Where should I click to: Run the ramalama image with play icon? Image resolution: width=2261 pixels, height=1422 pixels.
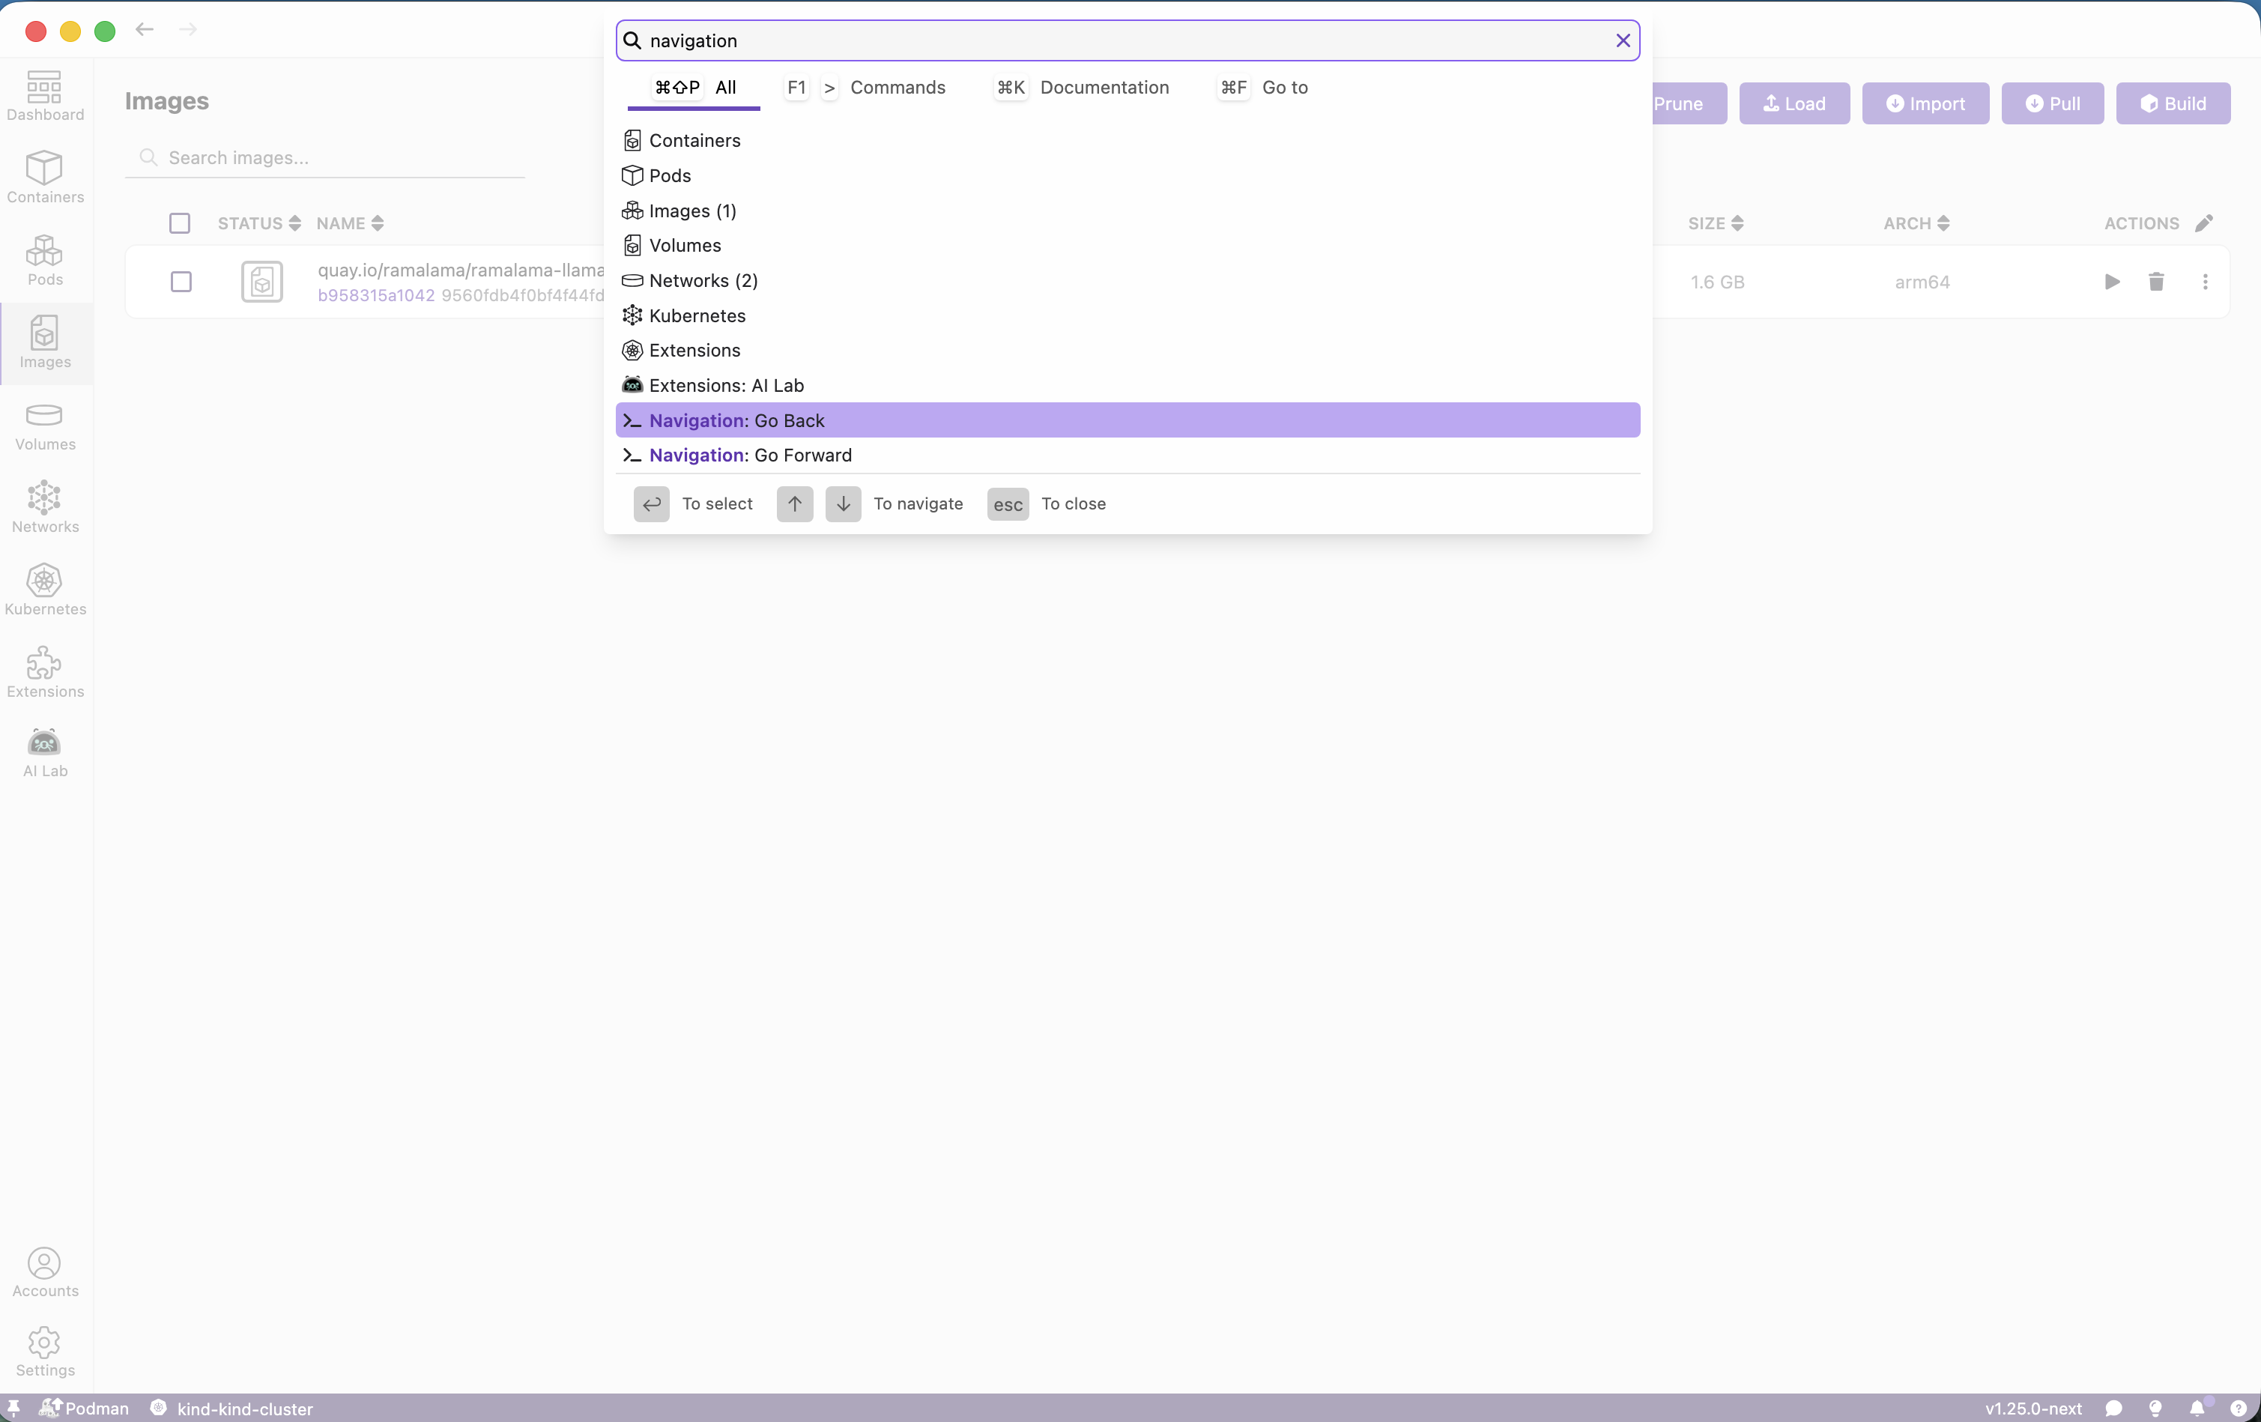click(2112, 282)
